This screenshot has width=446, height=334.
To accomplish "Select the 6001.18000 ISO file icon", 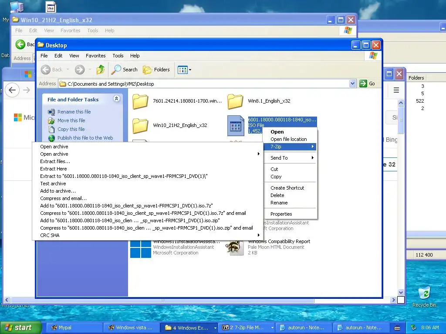I will pos(236,126).
